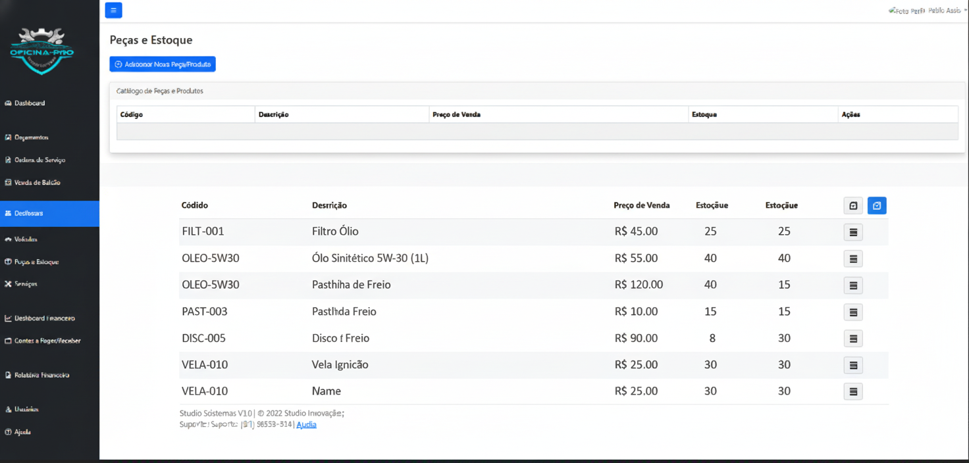Open the Veículos sidebar entry
The width and height of the screenshot is (969, 463).
coord(21,239)
